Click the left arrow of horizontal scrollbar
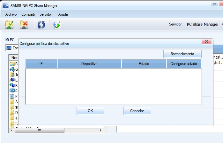This screenshot has height=143, width=223. [11, 130]
